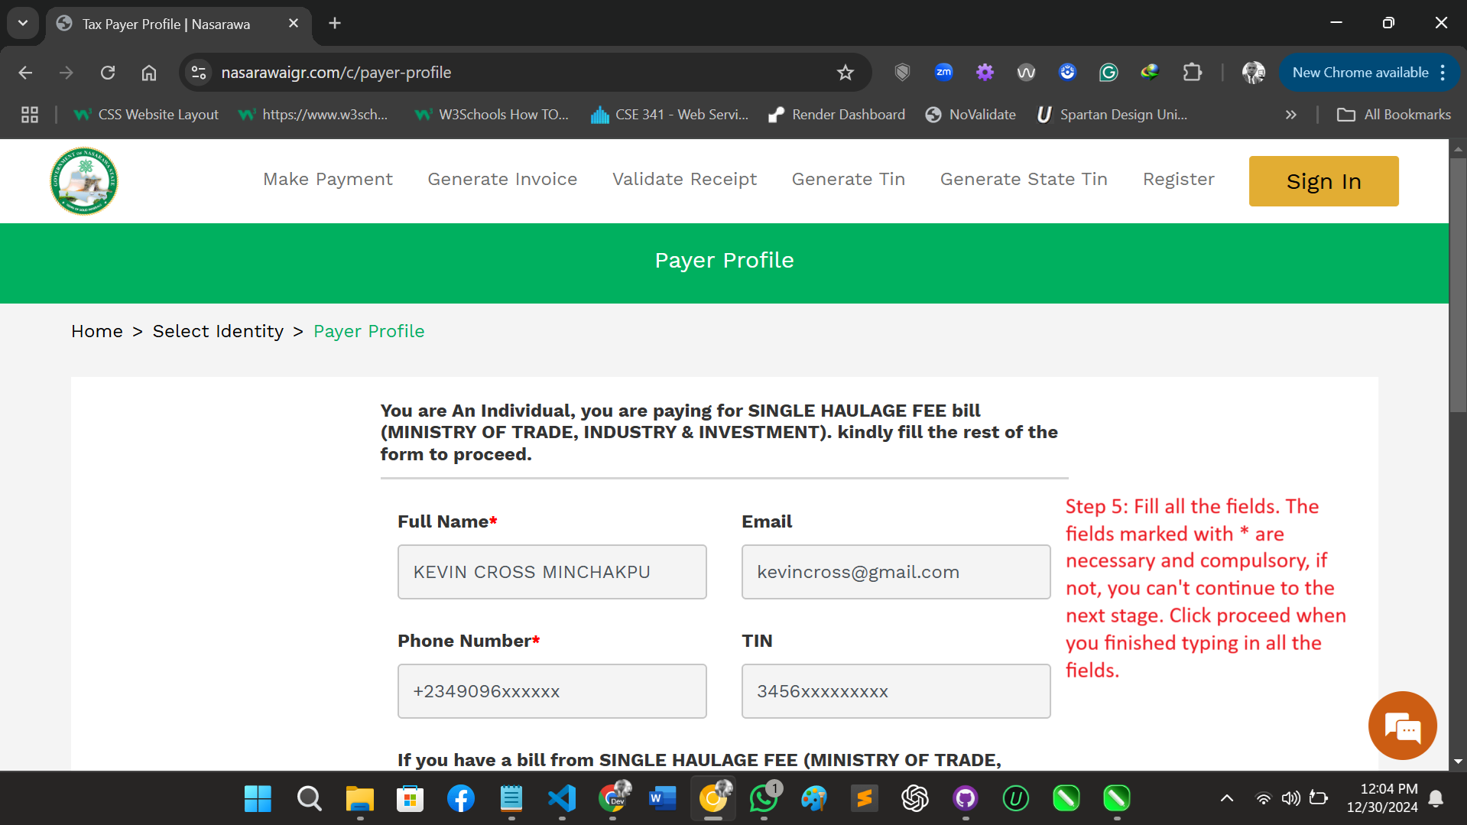
Task: Go to Select Identity breadcrumb
Action: 218,331
